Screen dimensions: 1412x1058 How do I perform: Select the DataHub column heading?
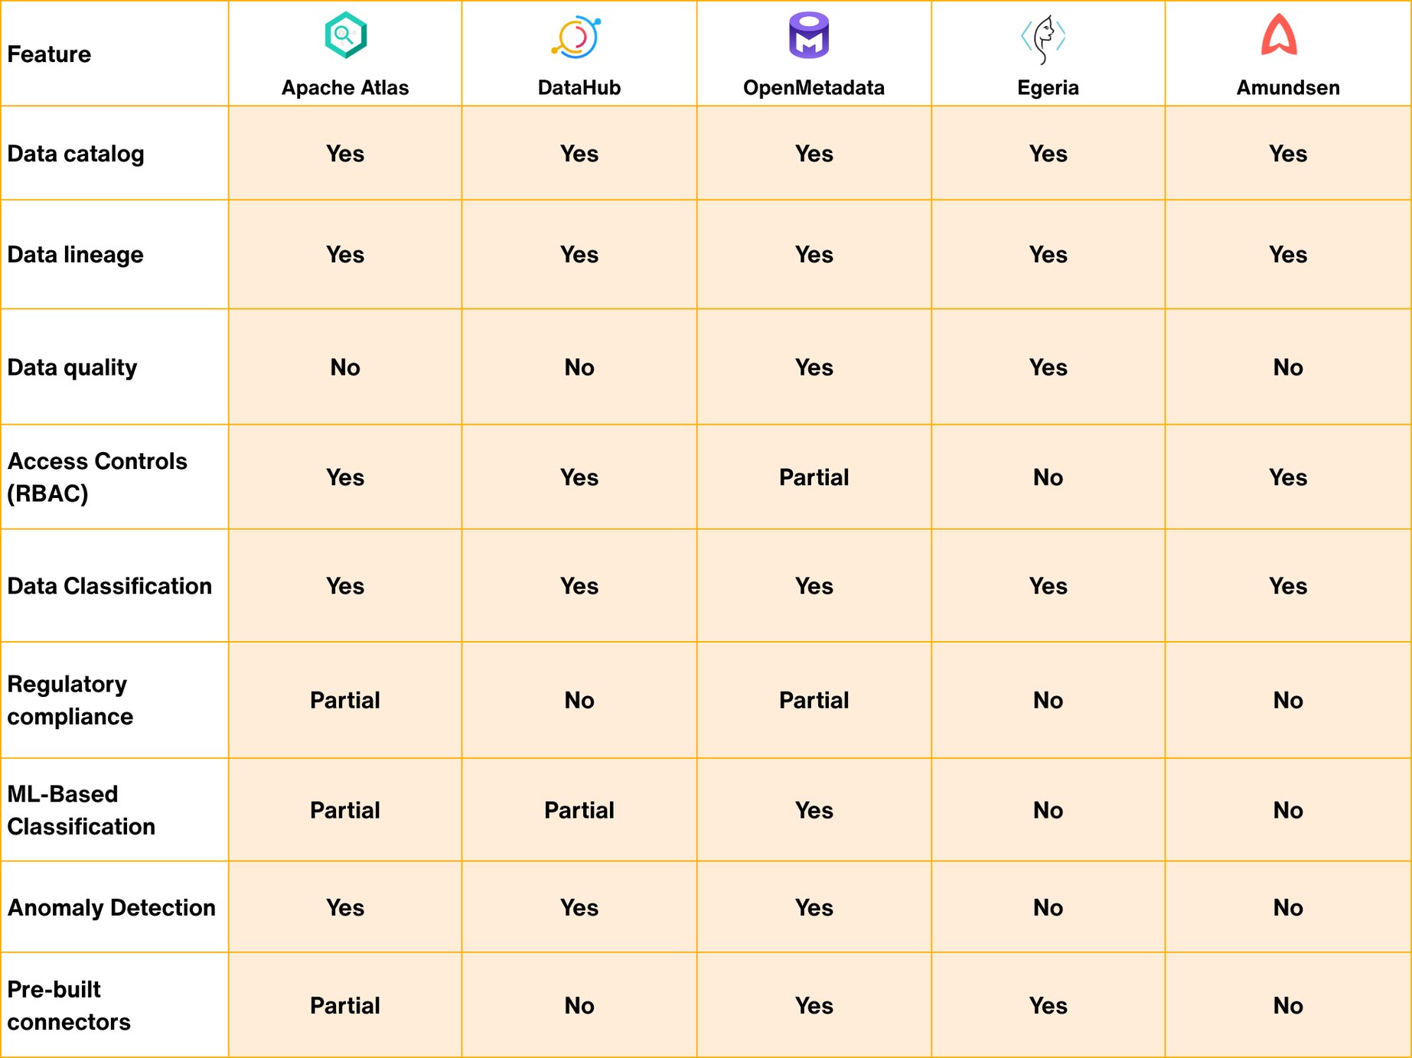tap(579, 88)
